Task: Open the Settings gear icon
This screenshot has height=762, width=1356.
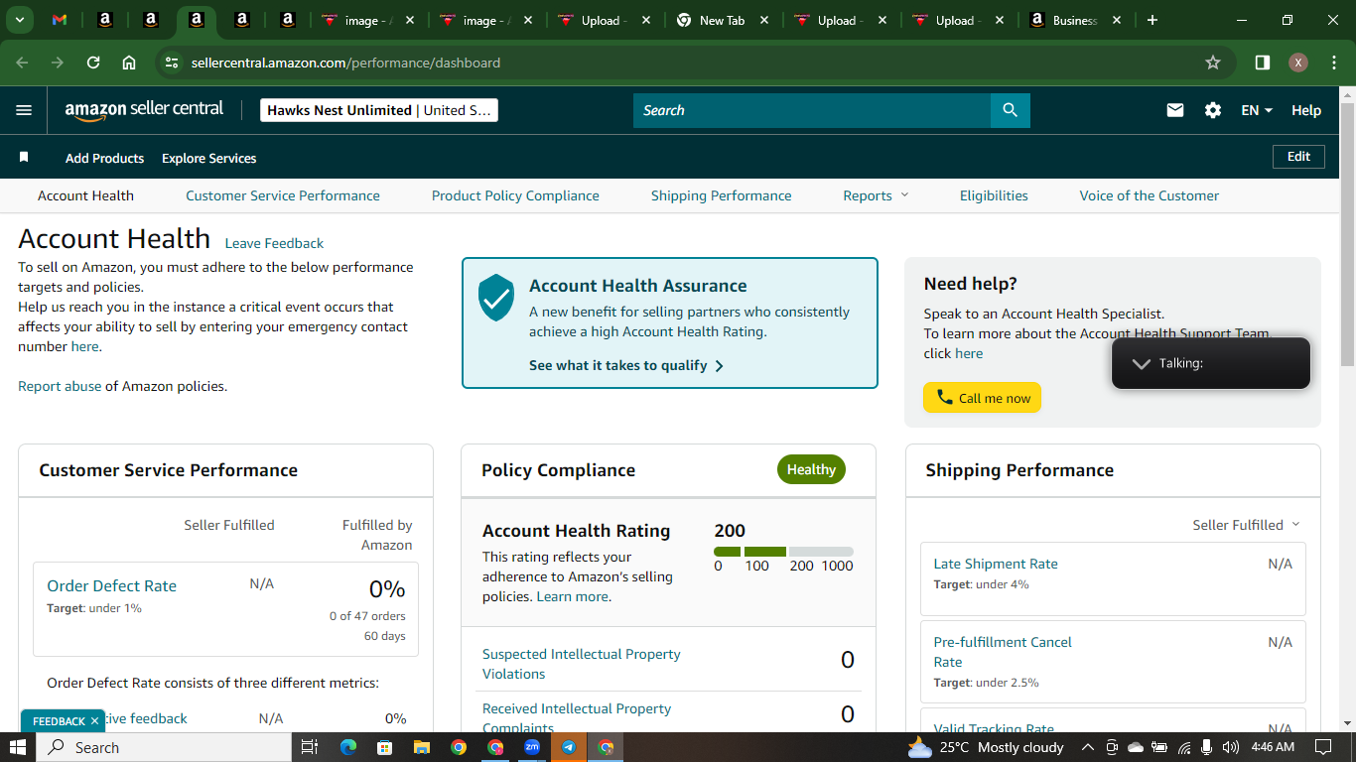Action: pyautogui.click(x=1213, y=110)
